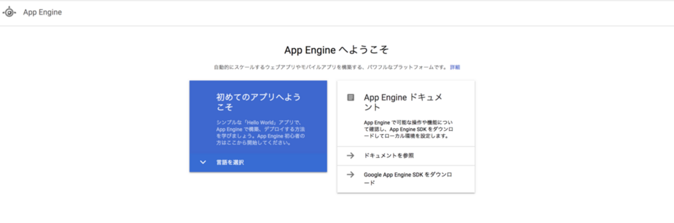Screen dimensions: 674x223
Task: Click the Hello World description in the blue card
Action: point(260,132)
